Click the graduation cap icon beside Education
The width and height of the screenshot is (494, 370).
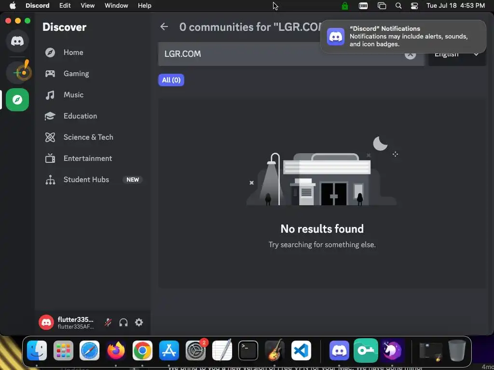pos(50,116)
